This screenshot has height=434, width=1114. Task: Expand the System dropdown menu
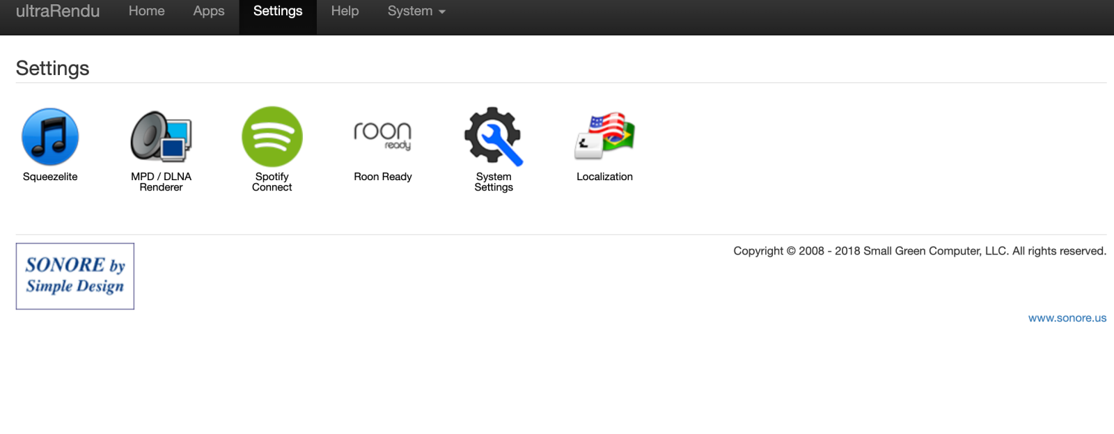click(x=416, y=11)
